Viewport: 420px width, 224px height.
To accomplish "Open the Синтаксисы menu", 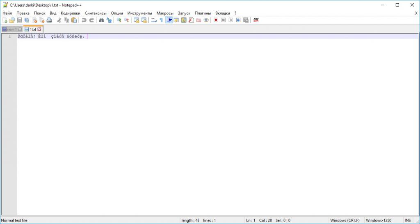I will [x=96, y=13].
